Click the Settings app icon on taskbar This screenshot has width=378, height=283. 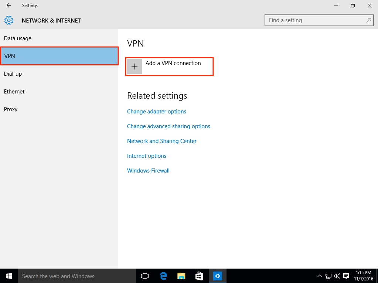click(218, 276)
